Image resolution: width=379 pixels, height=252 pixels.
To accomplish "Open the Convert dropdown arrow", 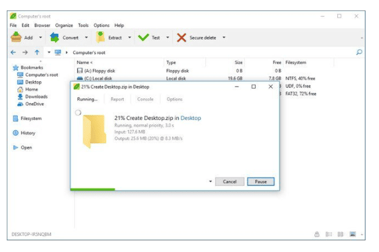I will [x=86, y=37].
